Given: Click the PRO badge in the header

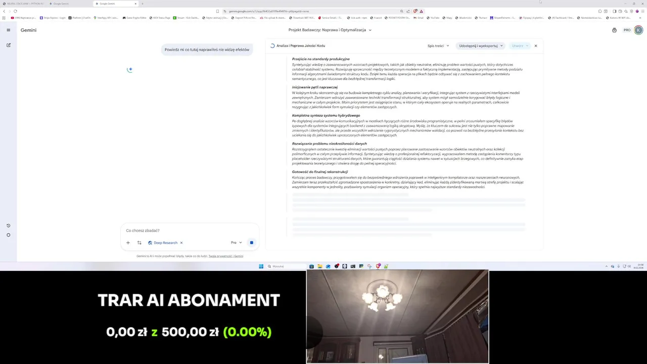Looking at the screenshot, I should point(627,30).
